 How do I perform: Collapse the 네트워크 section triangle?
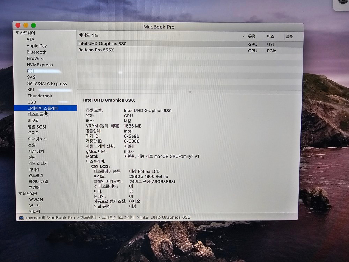(x=20, y=194)
